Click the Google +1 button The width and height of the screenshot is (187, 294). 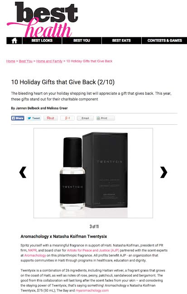pyautogui.click(x=67, y=118)
